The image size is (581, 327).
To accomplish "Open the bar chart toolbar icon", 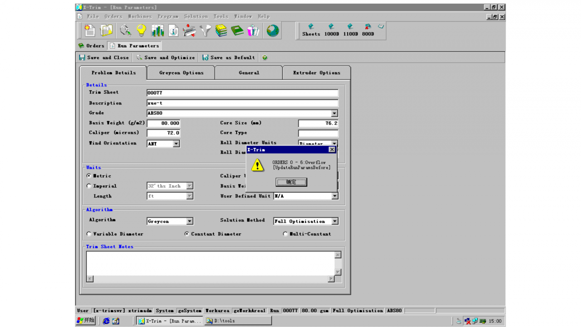I will [x=158, y=31].
